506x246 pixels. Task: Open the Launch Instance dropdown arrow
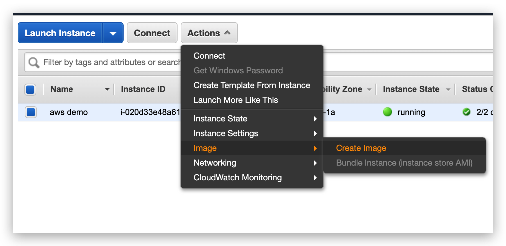(113, 33)
